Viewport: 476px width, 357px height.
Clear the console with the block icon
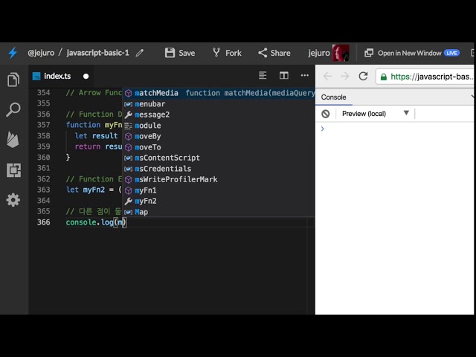point(326,114)
